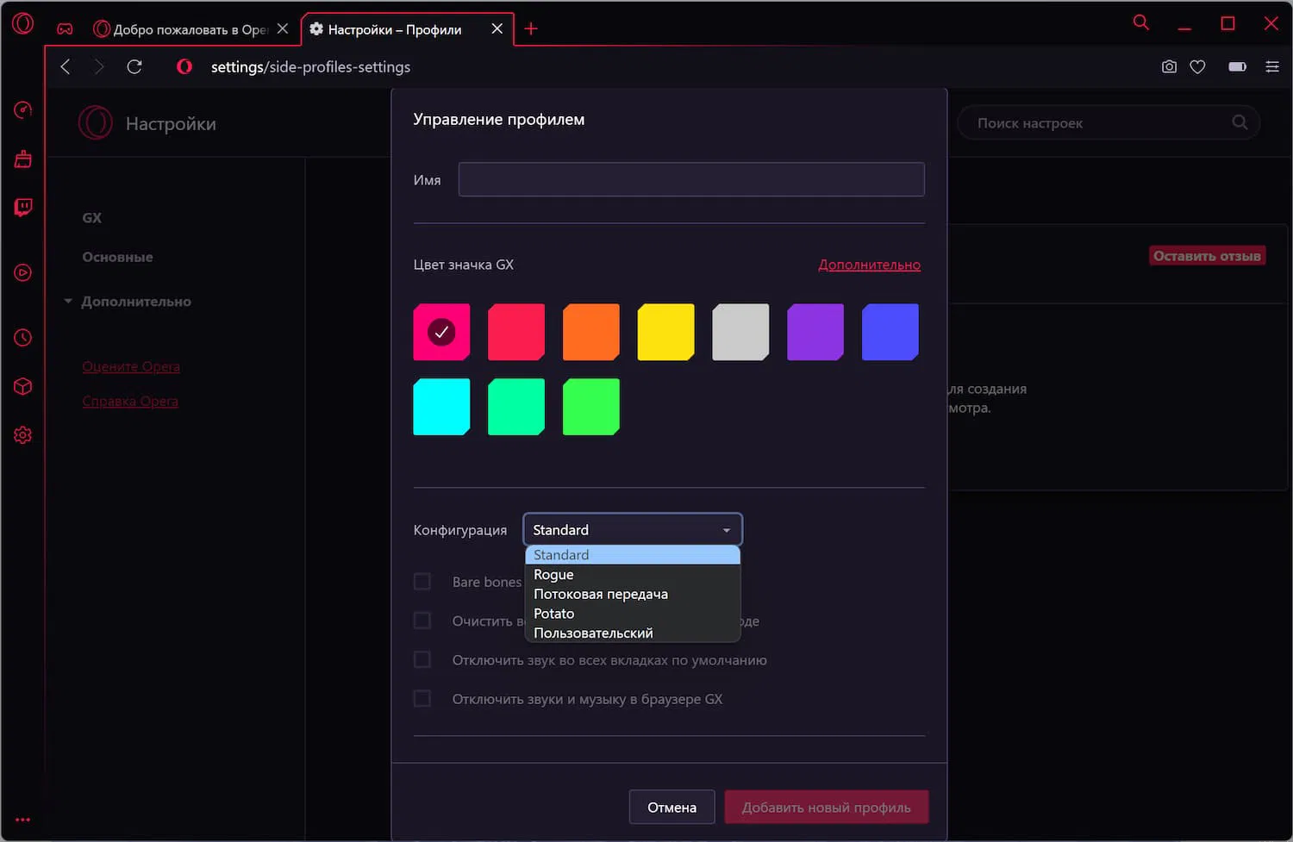Open the Справка Opera link
The width and height of the screenshot is (1293, 842).
pyautogui.click(x=130, y=401)
